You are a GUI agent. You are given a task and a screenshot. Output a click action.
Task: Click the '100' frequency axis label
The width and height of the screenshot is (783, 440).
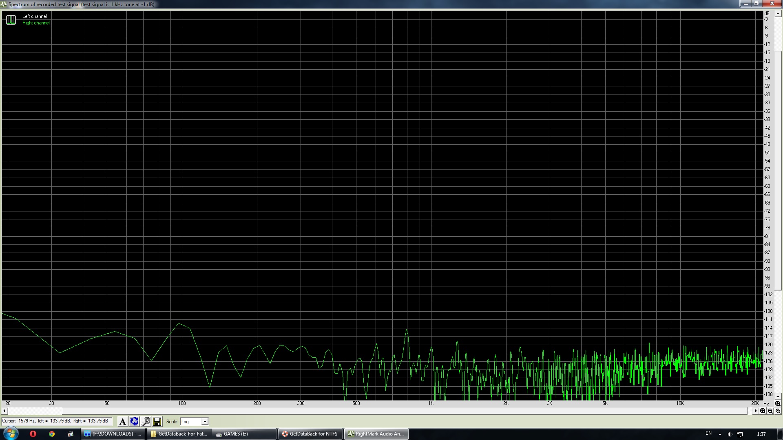point(182,403)
